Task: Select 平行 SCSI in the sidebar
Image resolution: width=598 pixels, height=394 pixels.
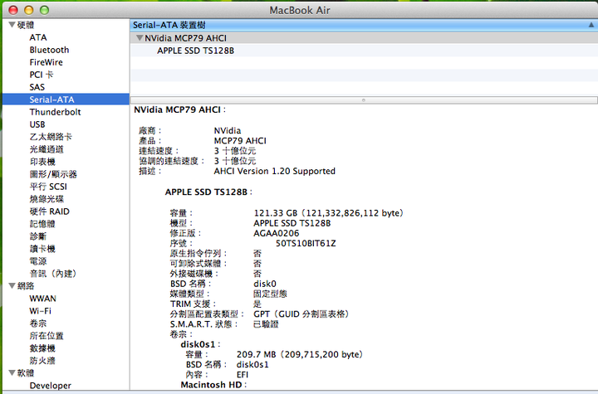Action: coord(48,187)
